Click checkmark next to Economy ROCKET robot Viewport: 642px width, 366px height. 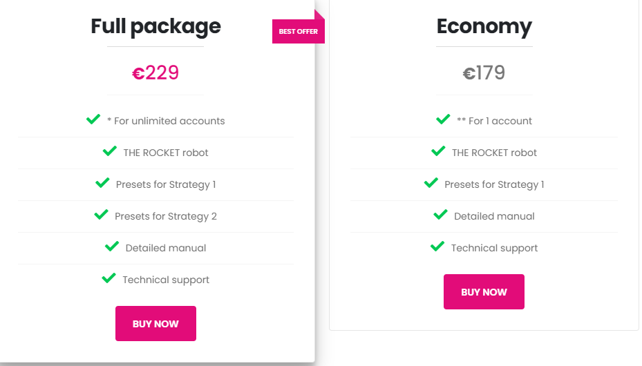pyautogui.click(x=438, y=151)
